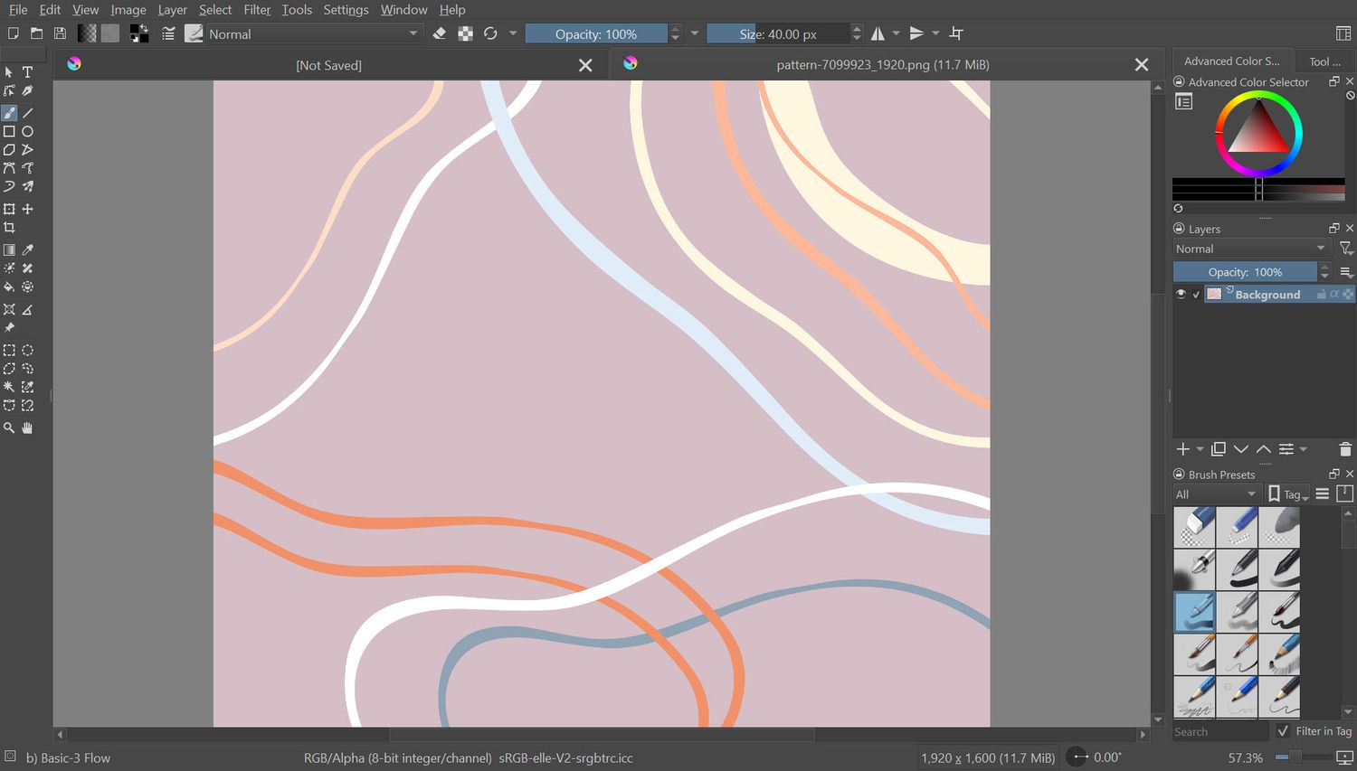Hide the Background layer with eye icon

[1181, 294]
